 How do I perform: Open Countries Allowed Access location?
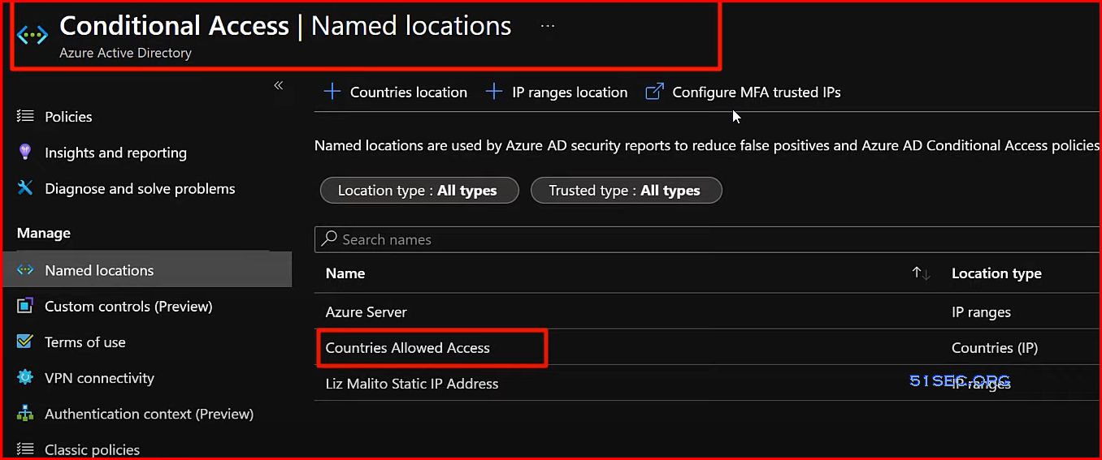click(x=408, y=347)
